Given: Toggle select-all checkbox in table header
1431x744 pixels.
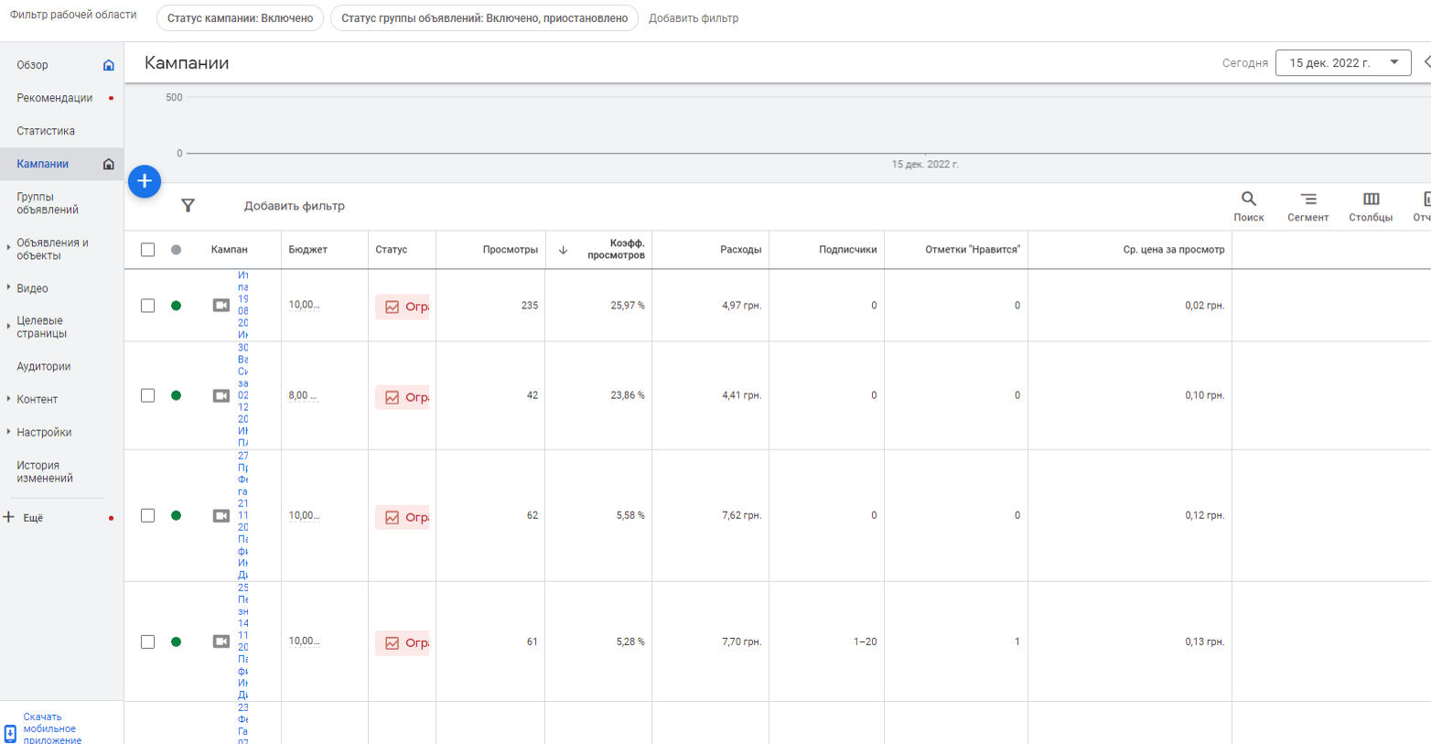Looking at the screenshot, I should point(147,250).
